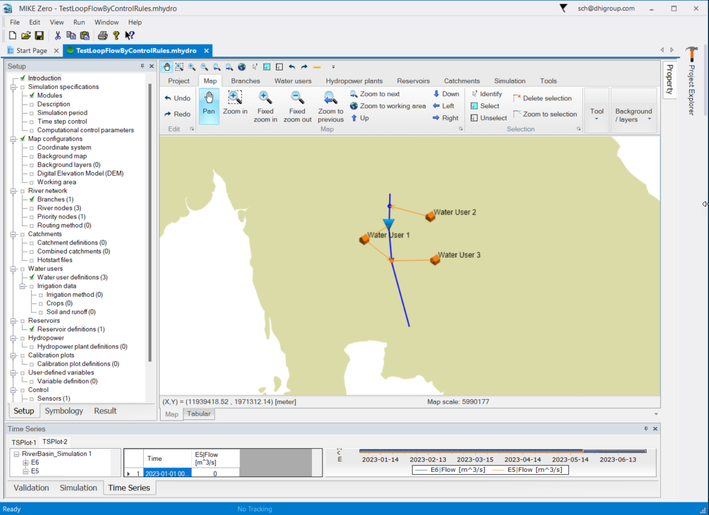The image size is (709, 515).
Task: Open the Tool dropdown in ribbon
Action: (597, 111)
